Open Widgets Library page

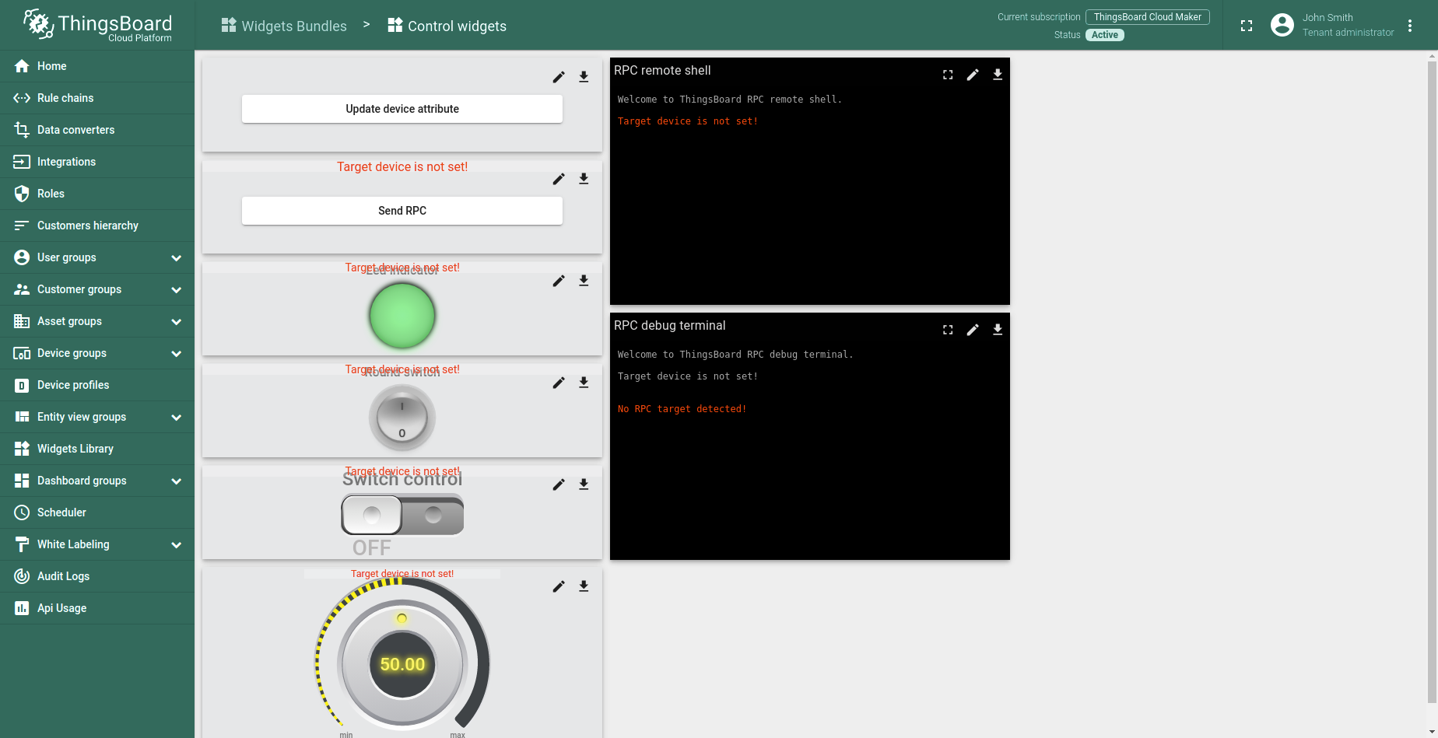97,449
